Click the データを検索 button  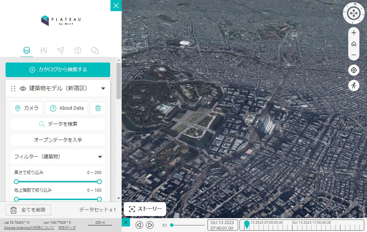coord(58,124)
